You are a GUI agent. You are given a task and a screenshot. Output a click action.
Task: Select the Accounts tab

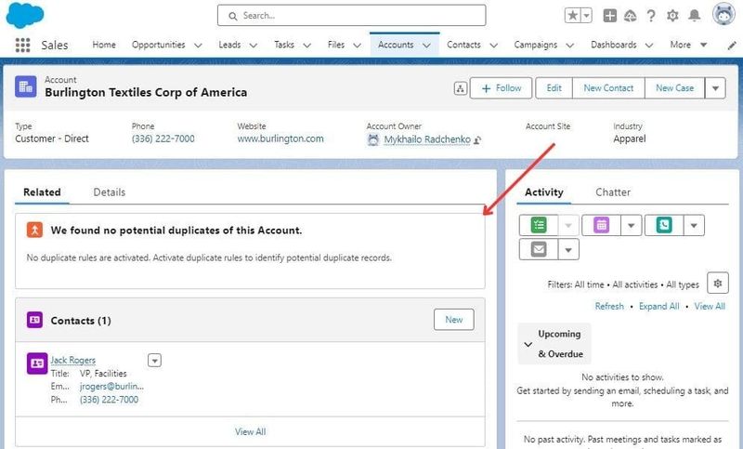pos(396,45)
